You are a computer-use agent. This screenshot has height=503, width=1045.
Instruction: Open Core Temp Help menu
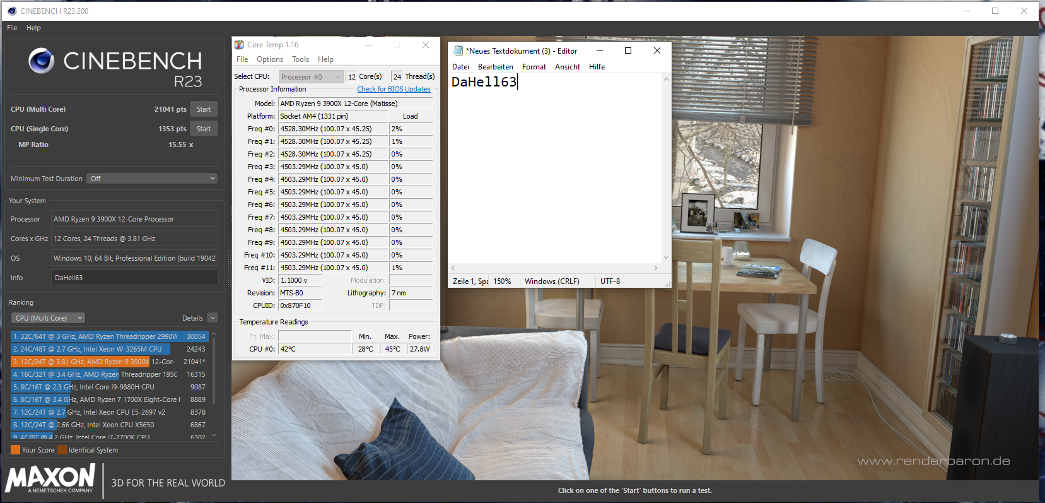(325, 59)
